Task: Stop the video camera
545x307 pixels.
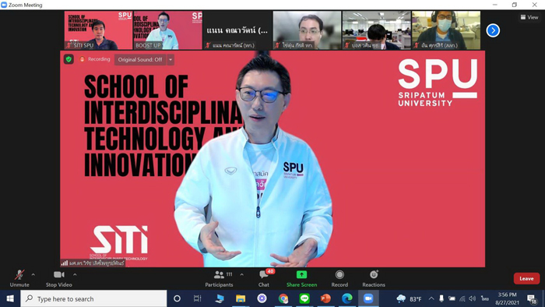Action: 58,279
